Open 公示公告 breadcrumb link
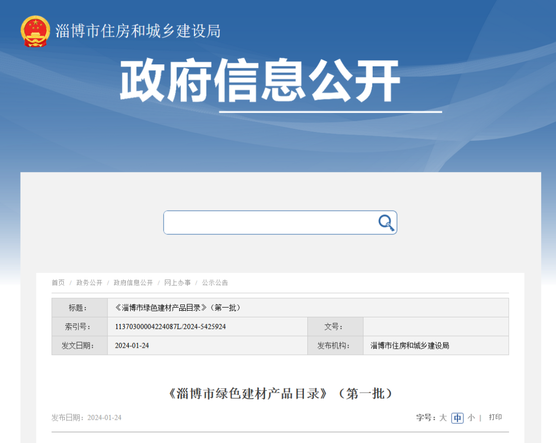Screen dimensions: 556x443 215,283
